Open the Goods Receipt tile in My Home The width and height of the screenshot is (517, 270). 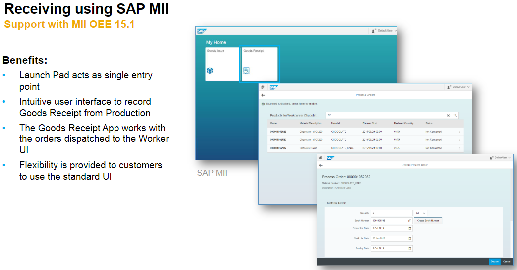tap(259, 64)
